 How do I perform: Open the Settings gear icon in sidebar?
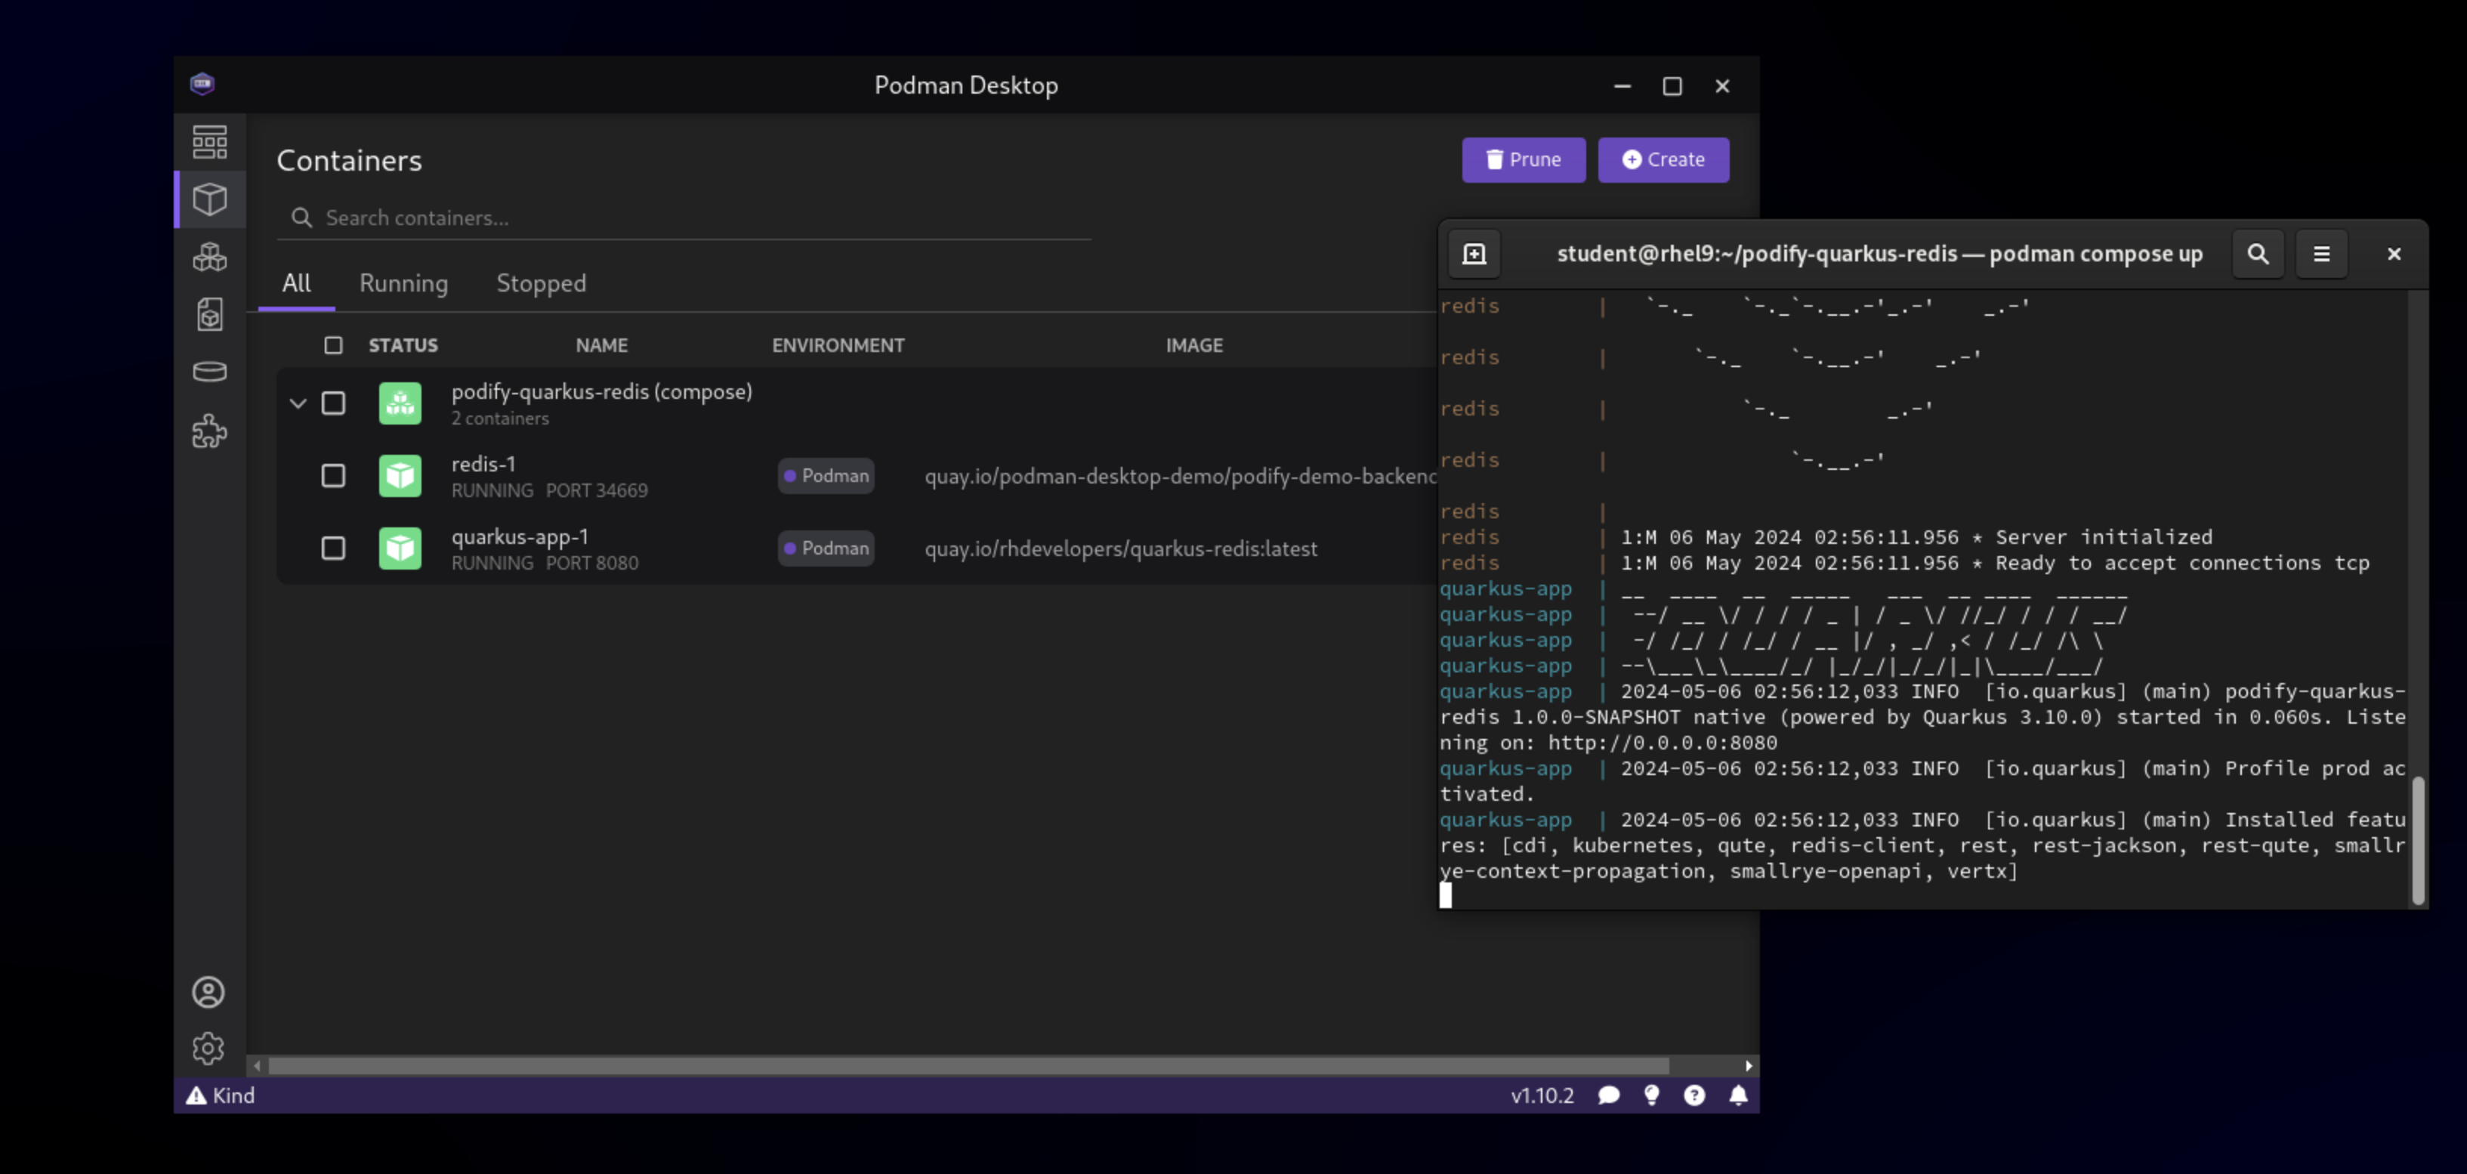click(x=208, y=1049)
